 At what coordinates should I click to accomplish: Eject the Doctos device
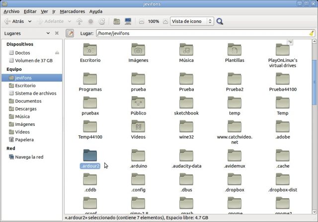coord(57,53)
